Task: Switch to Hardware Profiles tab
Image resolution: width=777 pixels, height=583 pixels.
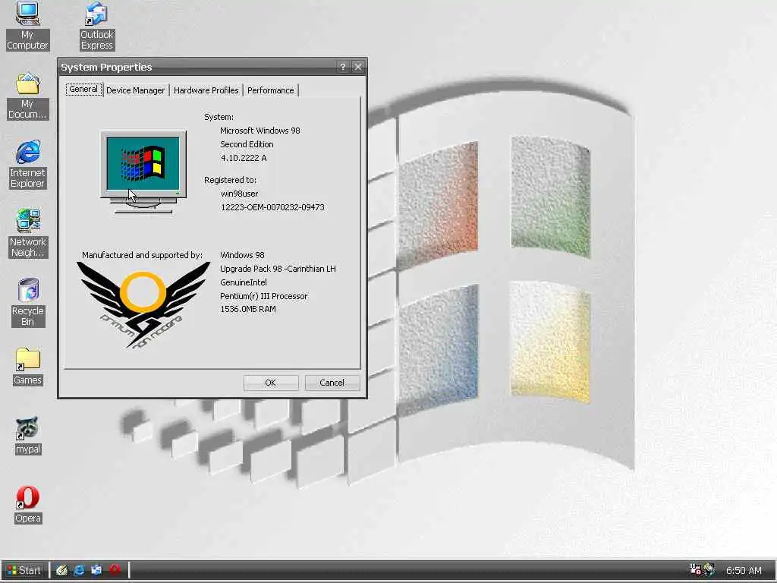Action: [x=206, y=90]
